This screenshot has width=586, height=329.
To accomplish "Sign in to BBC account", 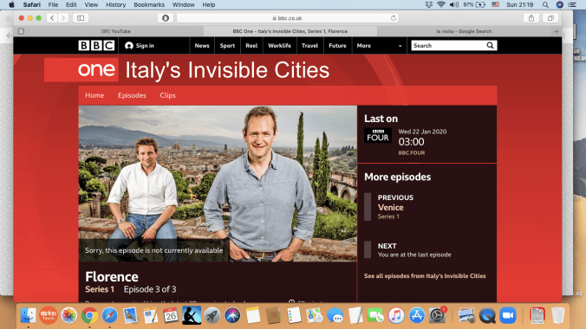I will pos(140,46).
